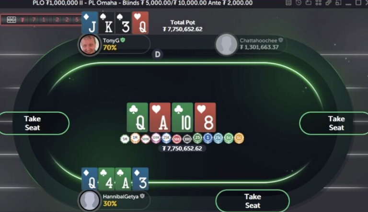The image size is (368, 212).
Task: Click Chattahoochee's shield badge
Action: tap(280, 40)
